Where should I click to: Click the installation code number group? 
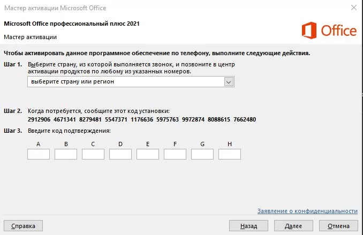click(x=140, y=119)
